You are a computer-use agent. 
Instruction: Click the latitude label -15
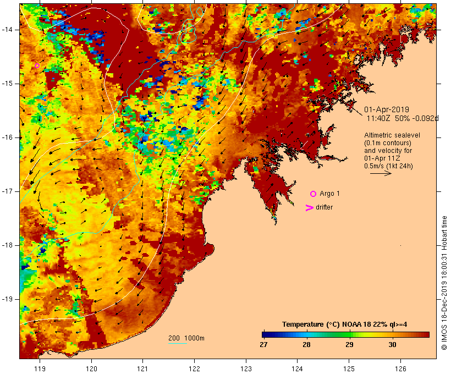(7, 84)
